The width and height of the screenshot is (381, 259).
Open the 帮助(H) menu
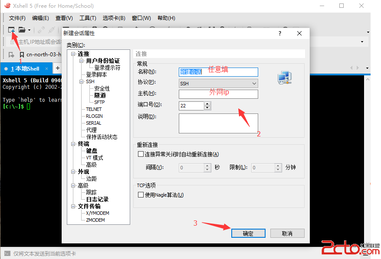(166, 18)
